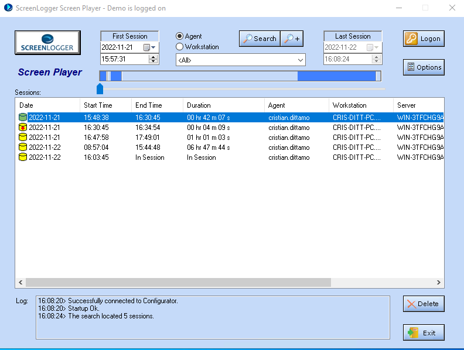This screenshot has width=464, height=350.
Task: Expand the <All> agent dropdown
Action: pyautogui.click(x=301, y=60)
